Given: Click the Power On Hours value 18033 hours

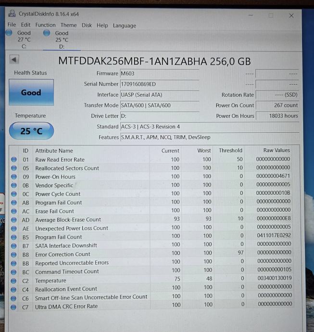Looking at the screenshot, I should pyautogui.click(x=277, y=116).
